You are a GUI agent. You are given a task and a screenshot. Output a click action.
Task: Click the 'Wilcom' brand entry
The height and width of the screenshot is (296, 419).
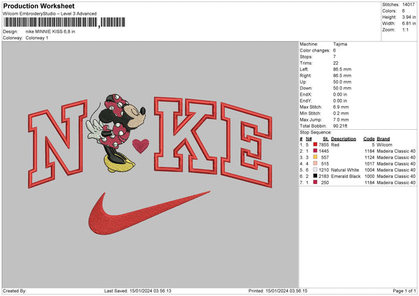click(x=385, y=145)
